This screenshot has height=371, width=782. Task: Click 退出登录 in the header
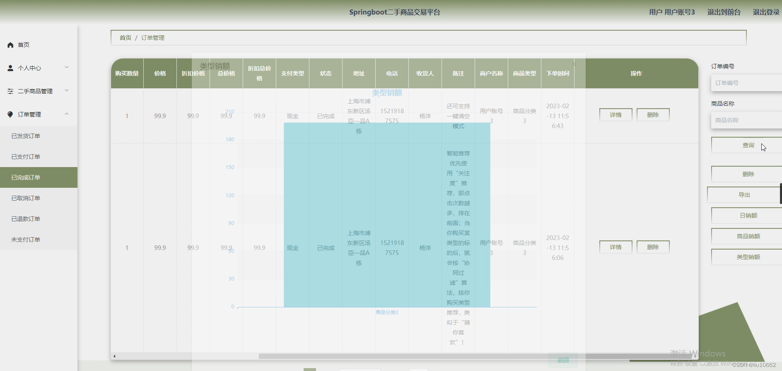(x=766, y=12)
